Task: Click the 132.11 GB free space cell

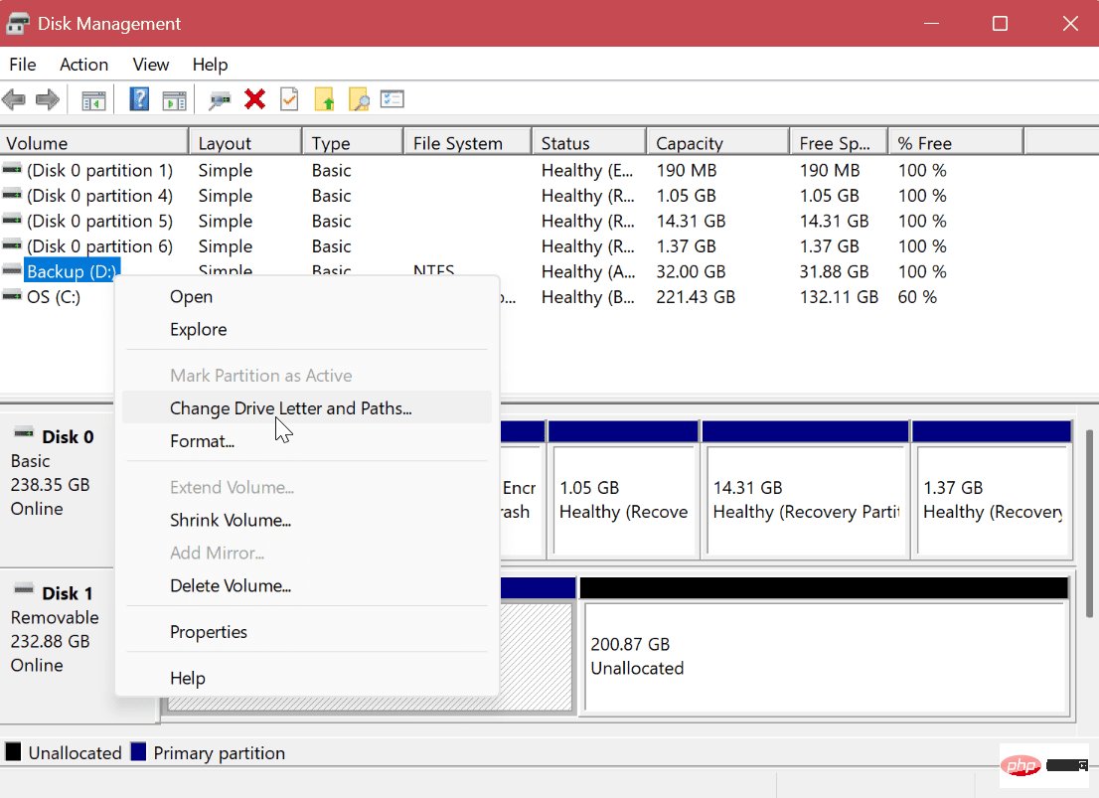Action: [839, 297]
